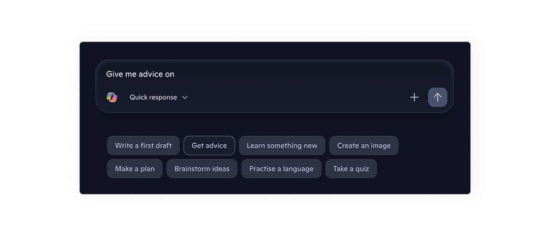This screenshot has height=236, width=550.
Task: Choose 'Make a plan' suggestion
Action: [135, 168]
